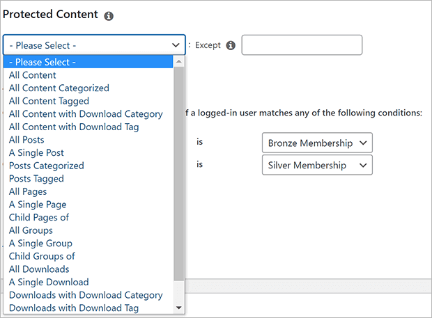
Task: Choose All Content from the list
Action: pyautogui.click(x=88, y=75)
